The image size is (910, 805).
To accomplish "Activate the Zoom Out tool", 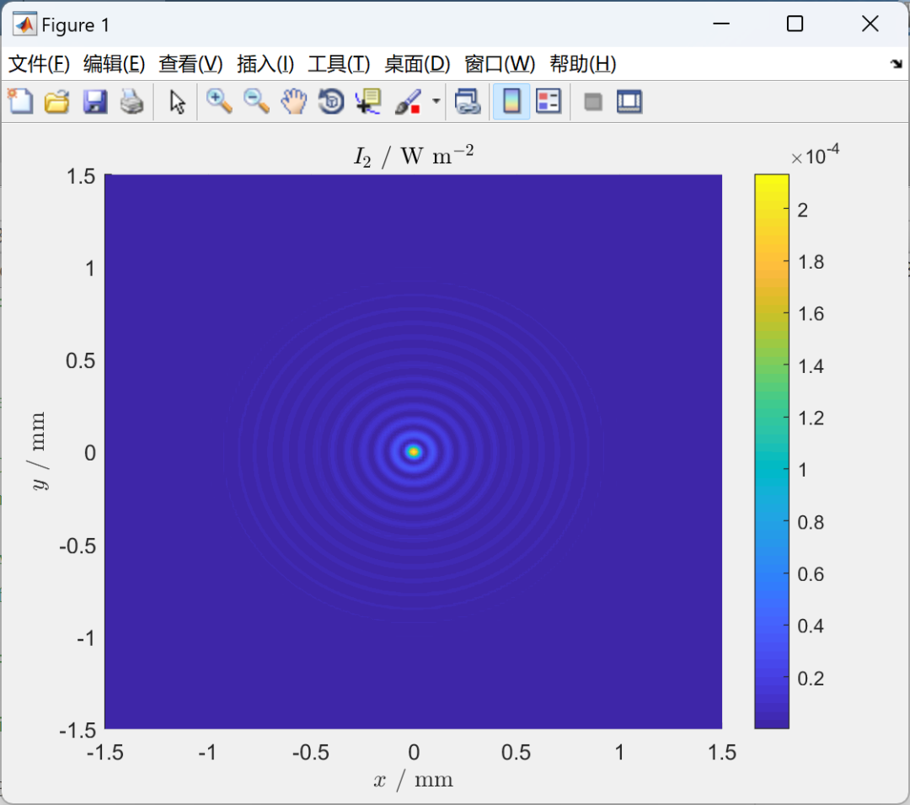I will click(x=256, y=102).
